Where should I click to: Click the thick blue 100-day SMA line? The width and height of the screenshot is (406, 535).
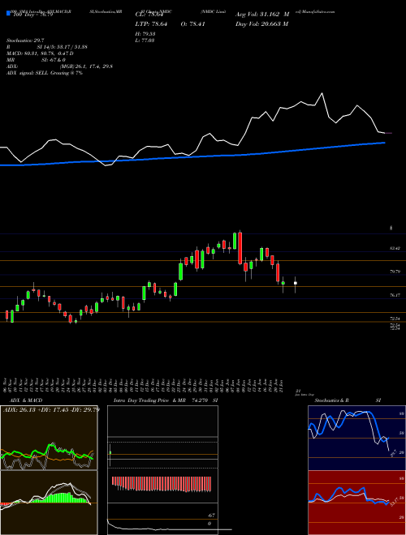pos(192,157)
